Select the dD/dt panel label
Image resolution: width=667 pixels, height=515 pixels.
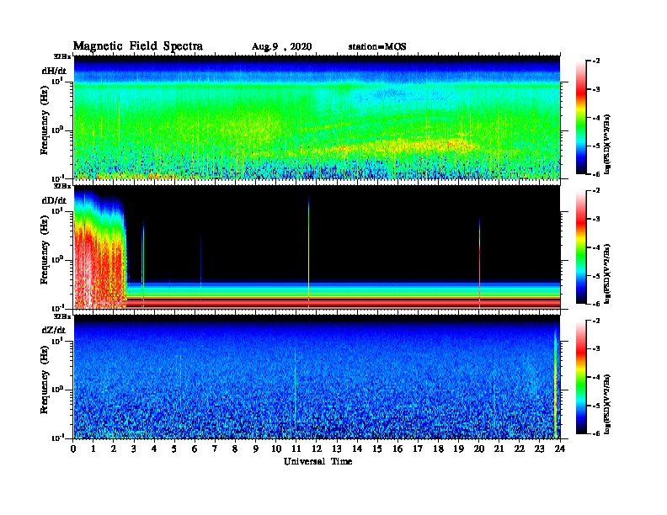54,200
